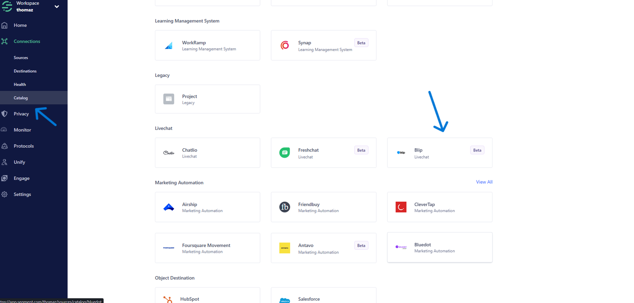Image resolution: width=634 pixels, height=303 pixels.
Task: Click the WorkRamp logo icon
Action: click(x=169, y=45)
